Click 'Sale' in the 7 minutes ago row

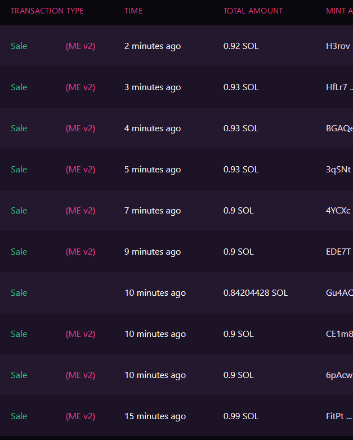tap(19, 211)
